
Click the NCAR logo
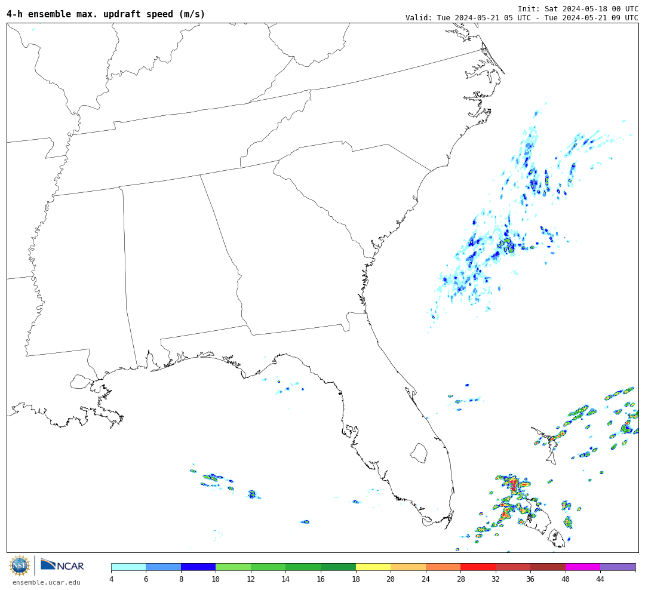coord(62,565)
